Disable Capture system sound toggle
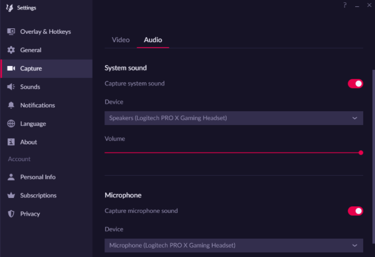Image resolution: width=375 pixels, height=257 pixels. (x=355, y=83)
